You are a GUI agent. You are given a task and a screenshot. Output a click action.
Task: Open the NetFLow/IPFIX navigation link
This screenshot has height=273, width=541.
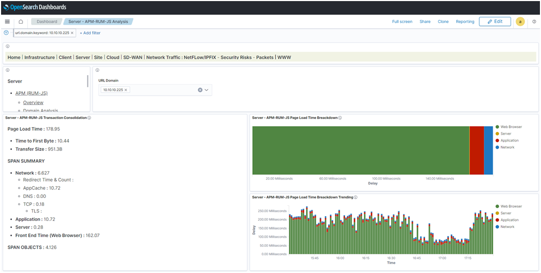pos(201,57)
